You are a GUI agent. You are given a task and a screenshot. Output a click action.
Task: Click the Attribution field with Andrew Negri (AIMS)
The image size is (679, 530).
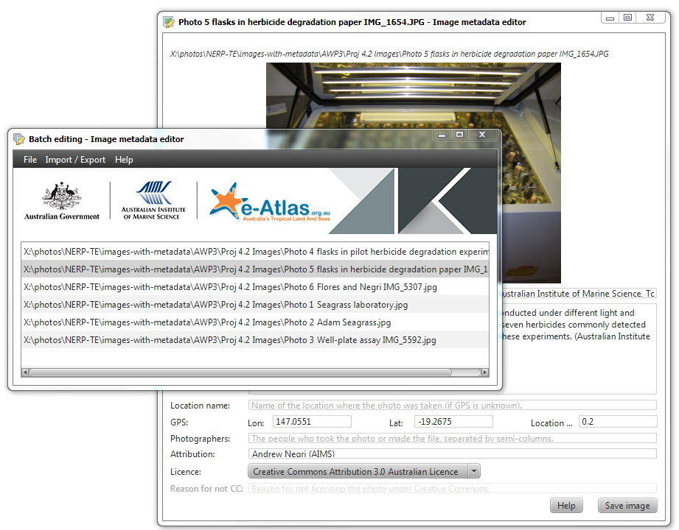[453, 454]
